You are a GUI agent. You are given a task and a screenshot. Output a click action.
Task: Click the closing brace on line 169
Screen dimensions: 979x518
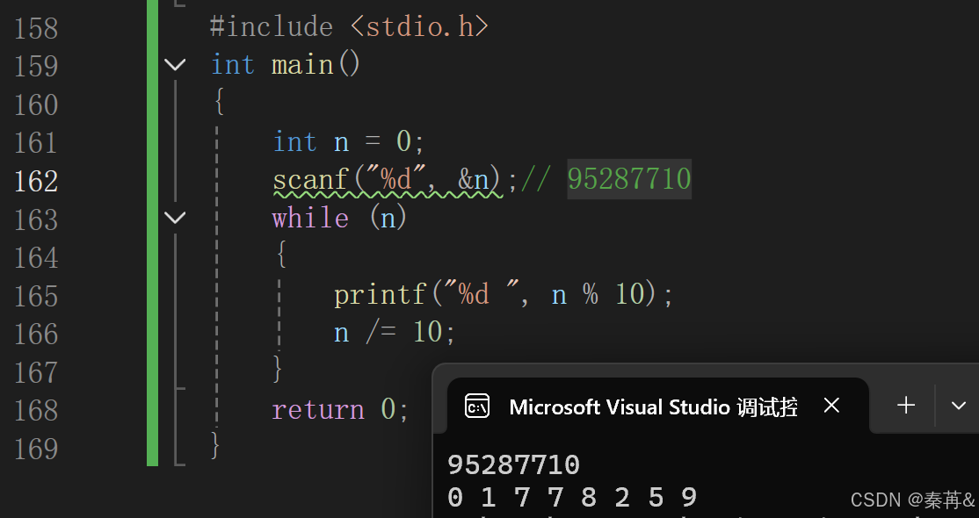(x=215, y=446)
